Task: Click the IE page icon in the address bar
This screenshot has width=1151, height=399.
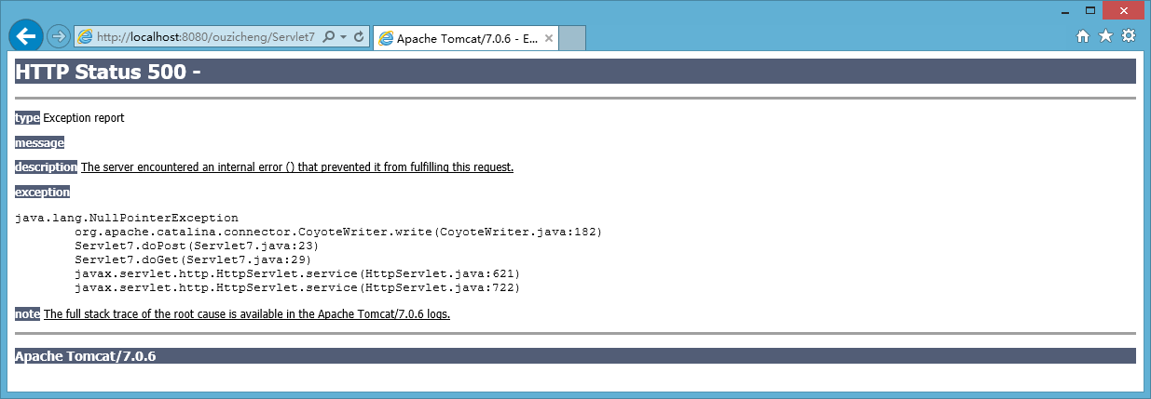Action: (x=86, y=37)
